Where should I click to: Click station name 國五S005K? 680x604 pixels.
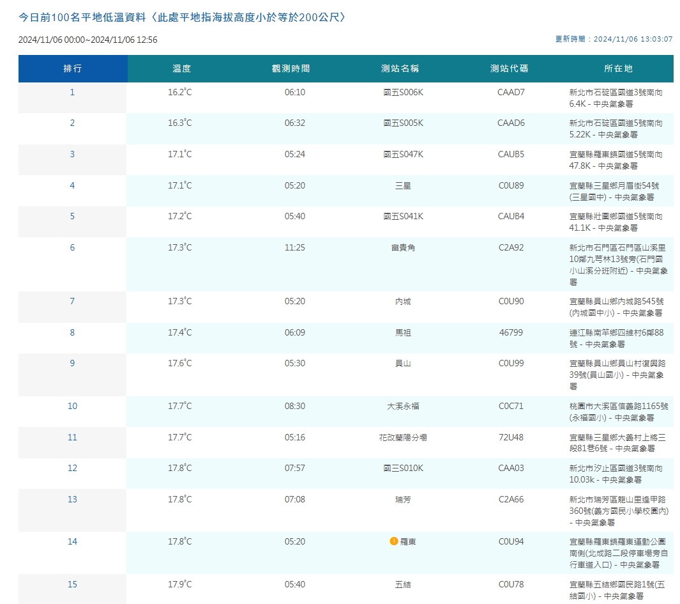coord(404,123)
